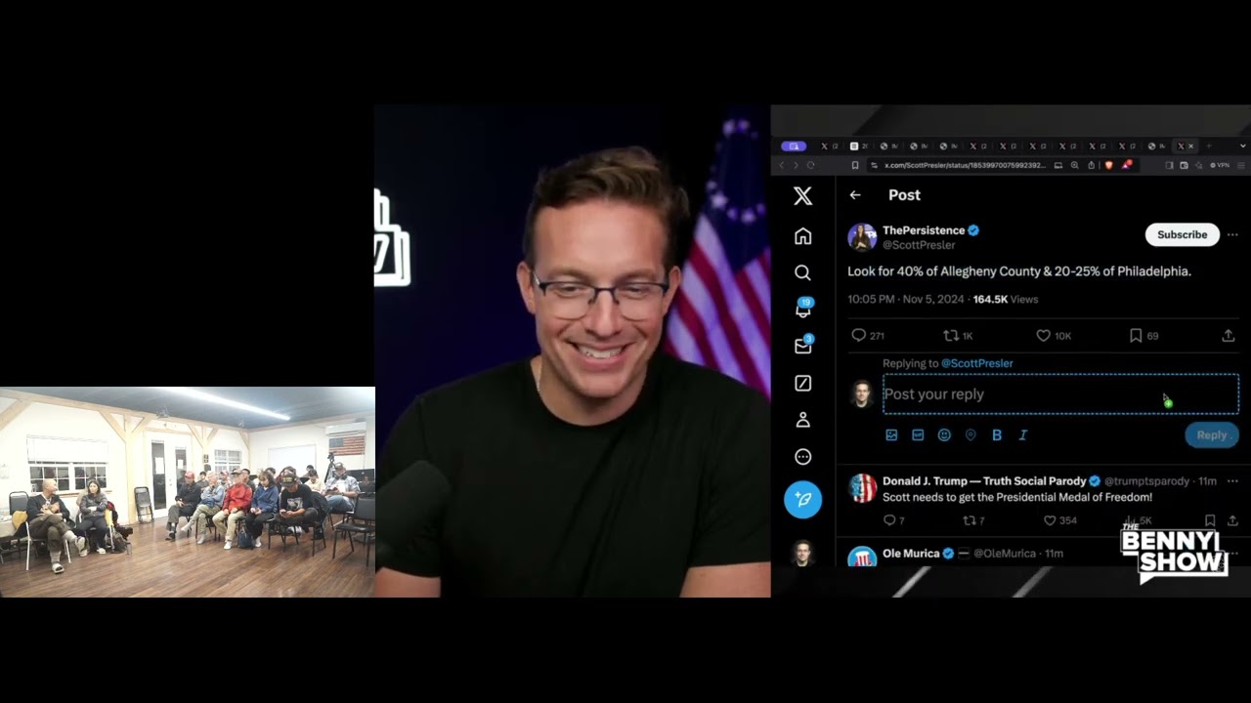Expand the tab search dropdown arrow
This screenshot has height=703, width=1251.
pos(1242,146)
